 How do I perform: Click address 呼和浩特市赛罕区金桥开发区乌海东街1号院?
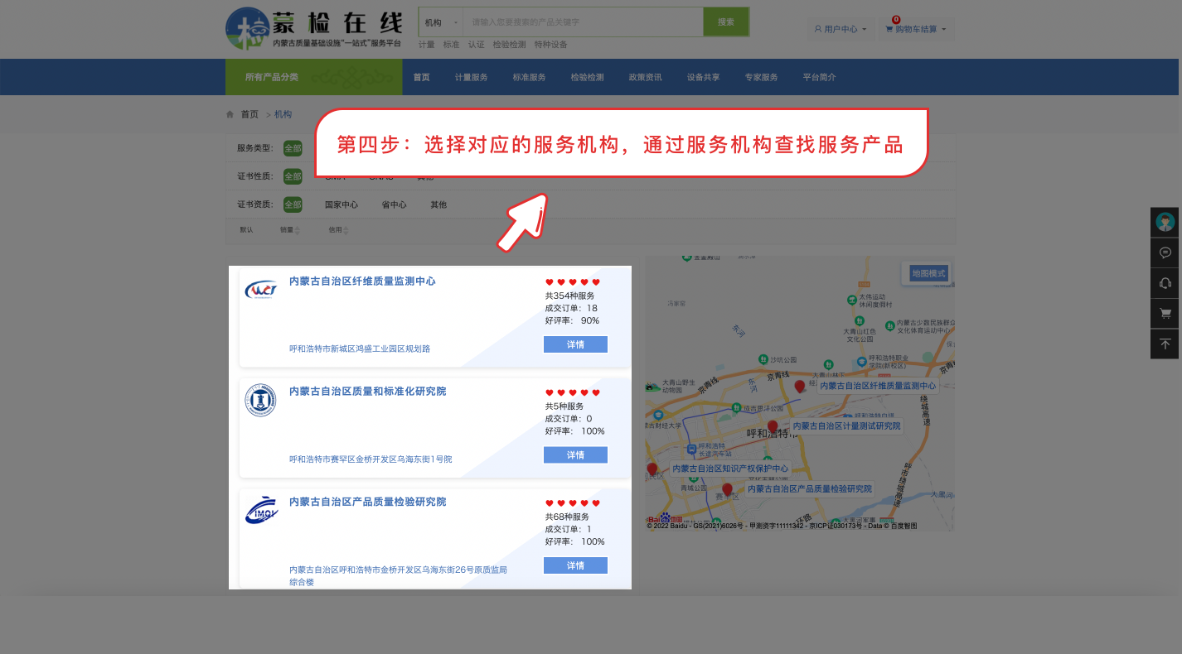[371, 459]
